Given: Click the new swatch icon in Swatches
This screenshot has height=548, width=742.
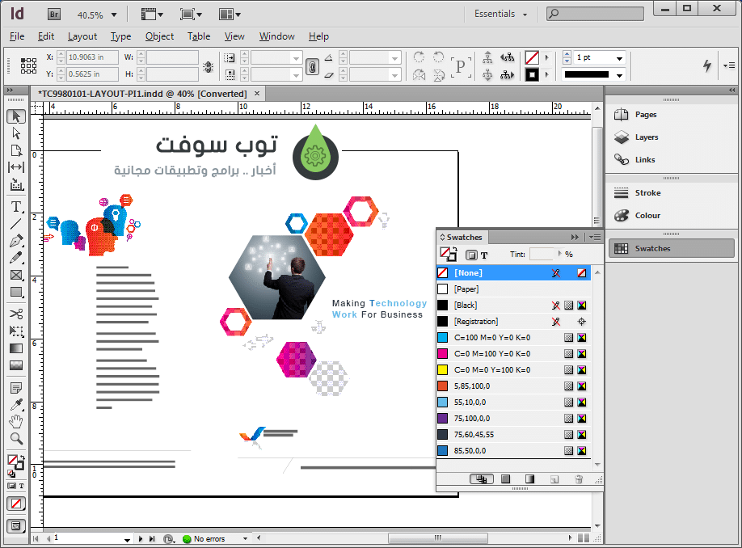Looking at the screenshot, I should coord(554,479).
